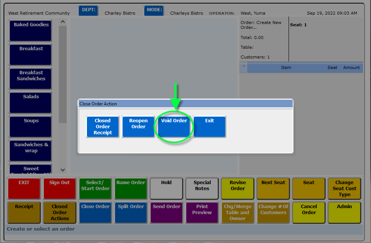Viewport: 371px width, 243px height.
Task: Click the Hold button
Action: click(166, 188)
